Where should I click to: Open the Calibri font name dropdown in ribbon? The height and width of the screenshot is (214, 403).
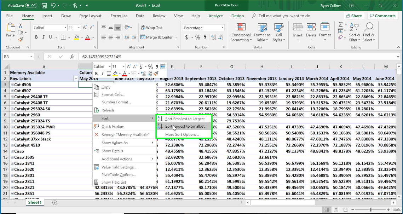click(65, 28)
